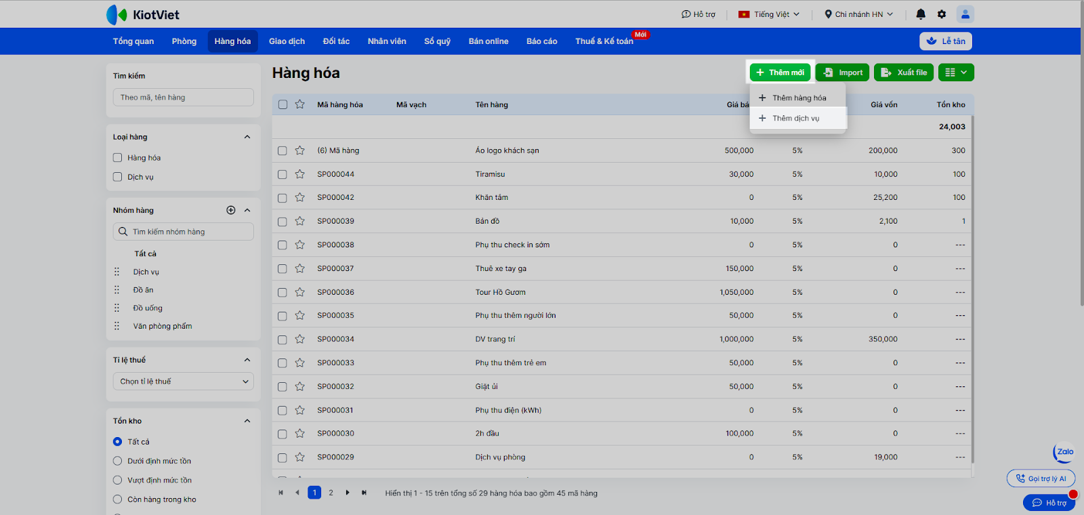Click the Xuất file export button
Image resolution: width=1084 pixels, height=515 pixels.
(x=904, y=73)
